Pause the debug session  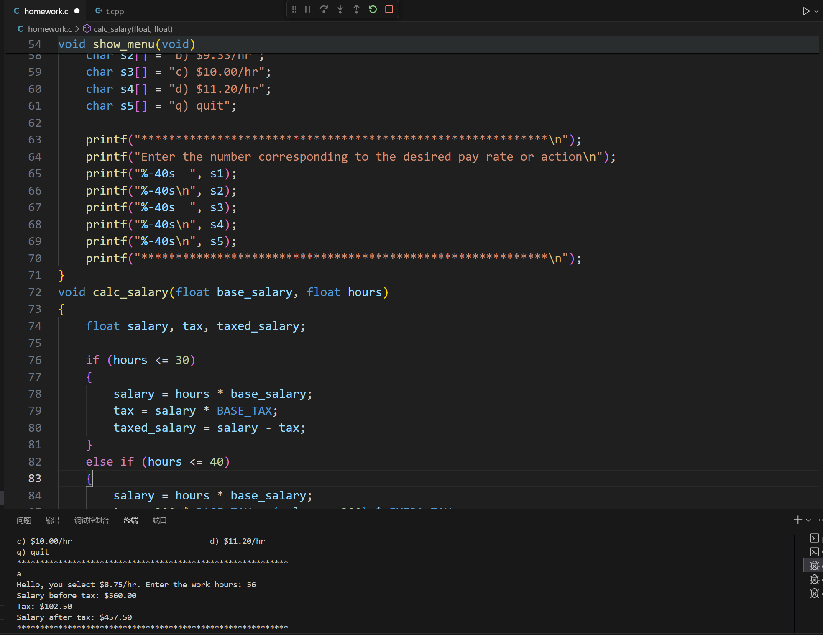click(x=307, y=9)
